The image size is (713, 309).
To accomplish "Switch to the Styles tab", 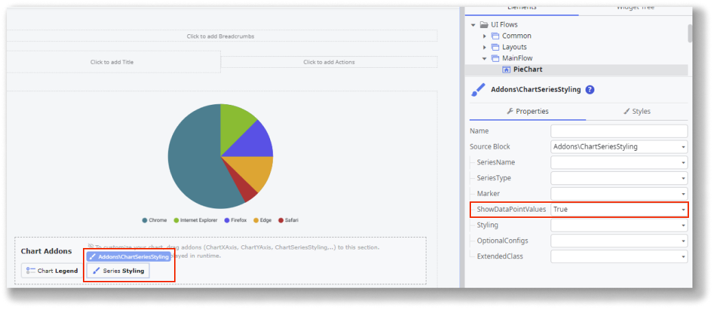I will pos(637,111).
